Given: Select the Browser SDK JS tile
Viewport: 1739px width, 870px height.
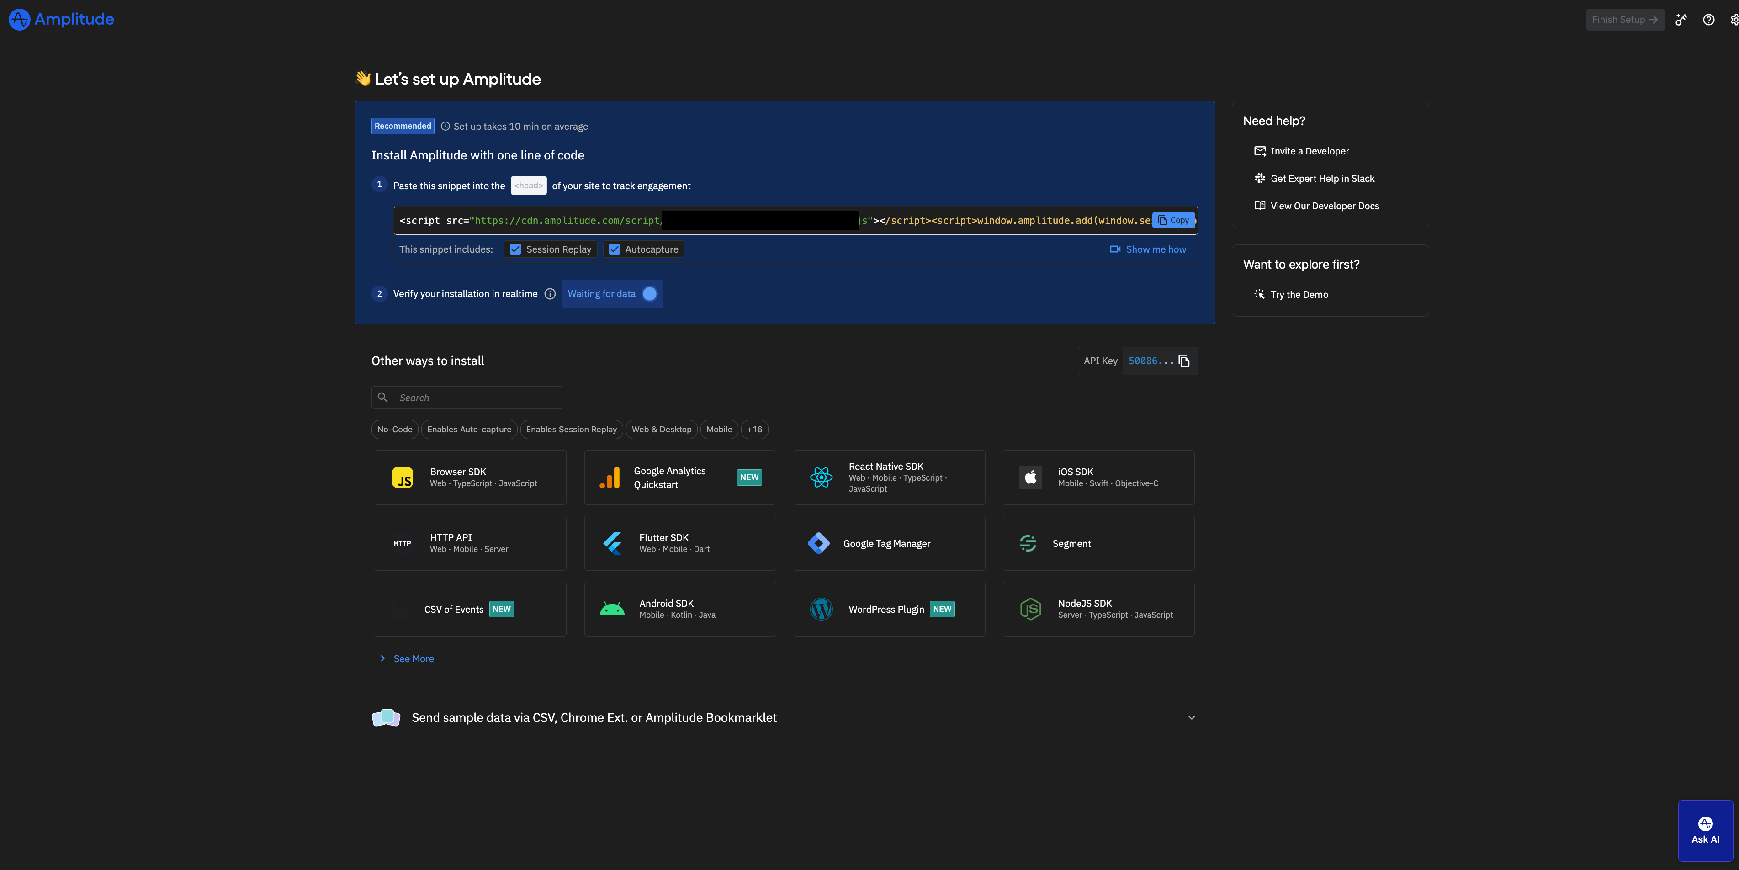Looking at the screenshot, I should [471, 477].
